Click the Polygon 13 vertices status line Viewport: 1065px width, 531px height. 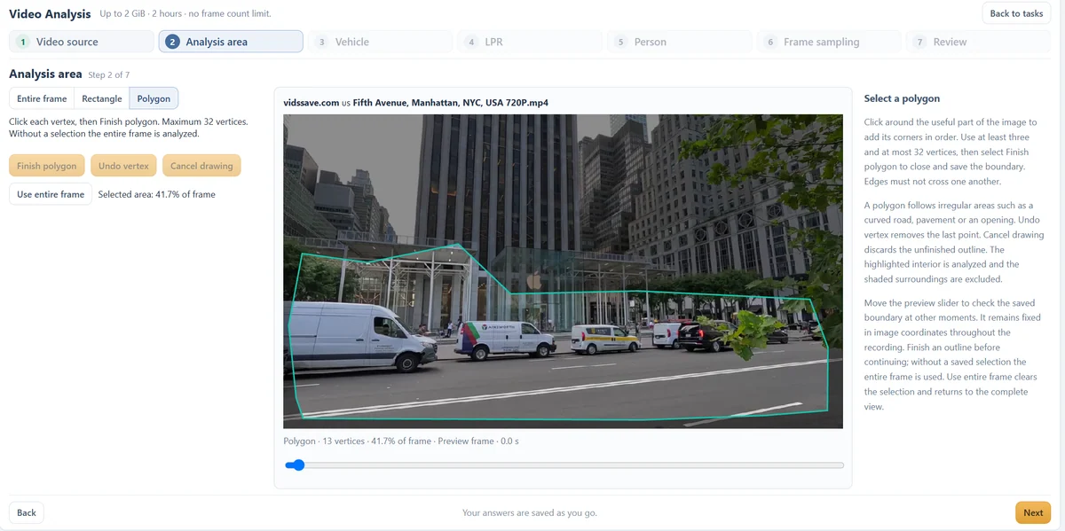pyautogui.click(x=401, y=441)
